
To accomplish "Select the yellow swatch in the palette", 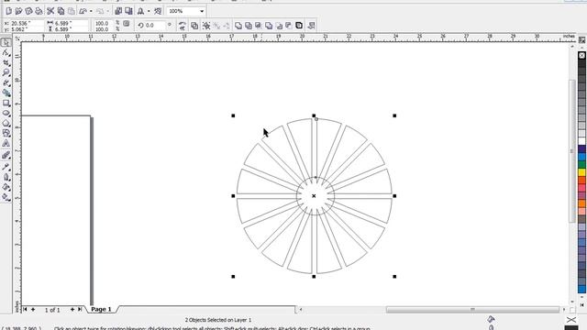I will pos(582,172).
